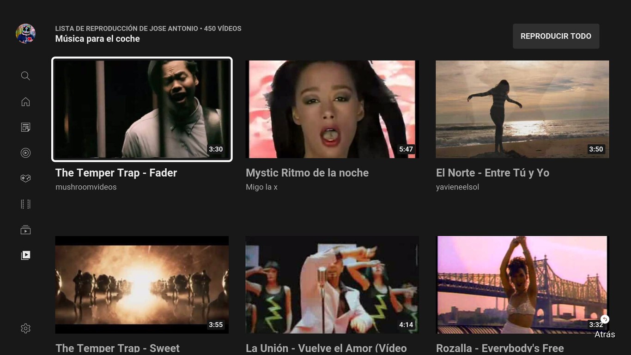Click channel name 'yavieneelsol'

point(457,187)
